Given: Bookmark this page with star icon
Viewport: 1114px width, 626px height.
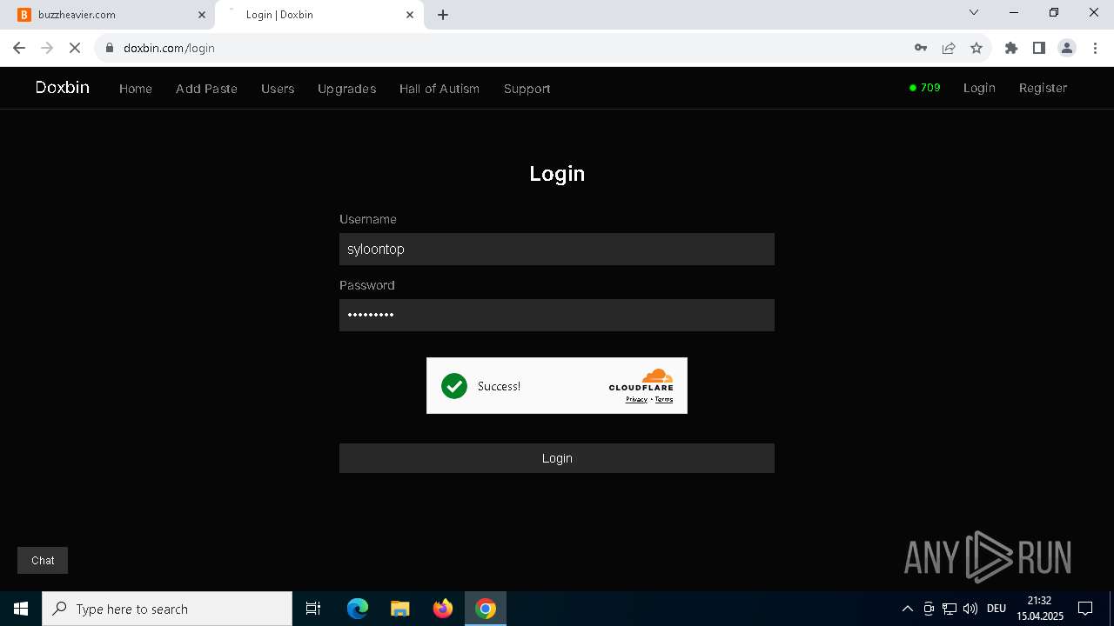Looking at the screenshot, I should (976, 48).
